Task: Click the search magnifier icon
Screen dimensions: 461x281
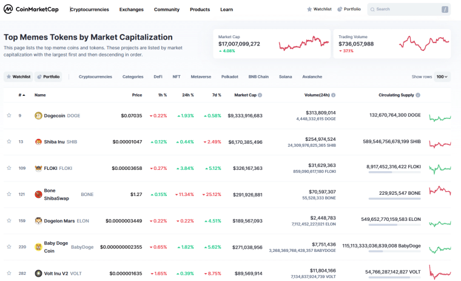Action: tap(372, 10)
